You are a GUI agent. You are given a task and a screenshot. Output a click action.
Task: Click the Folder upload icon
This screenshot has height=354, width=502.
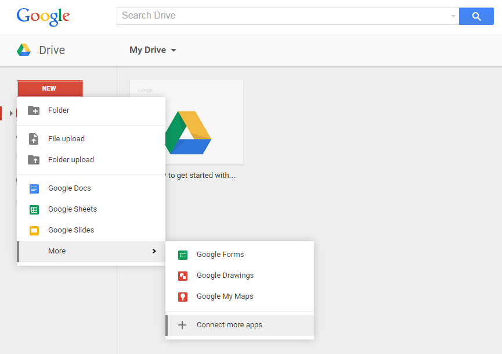coord(34,160)
